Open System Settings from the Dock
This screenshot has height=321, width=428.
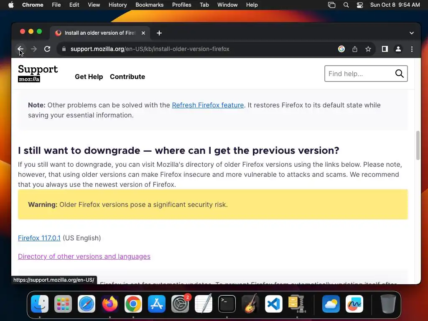click(x=180, y=304)
